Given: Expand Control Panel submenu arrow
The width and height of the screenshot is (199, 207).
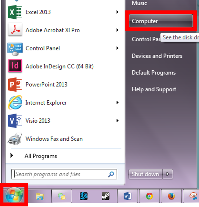Looking at the screenshot, I should point(117,48).
